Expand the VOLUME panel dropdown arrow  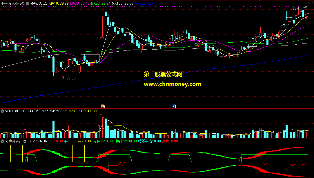click(2, 111)
